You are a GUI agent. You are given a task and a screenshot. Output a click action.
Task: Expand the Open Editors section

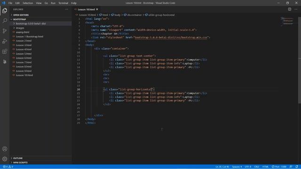tap(41, 15)
